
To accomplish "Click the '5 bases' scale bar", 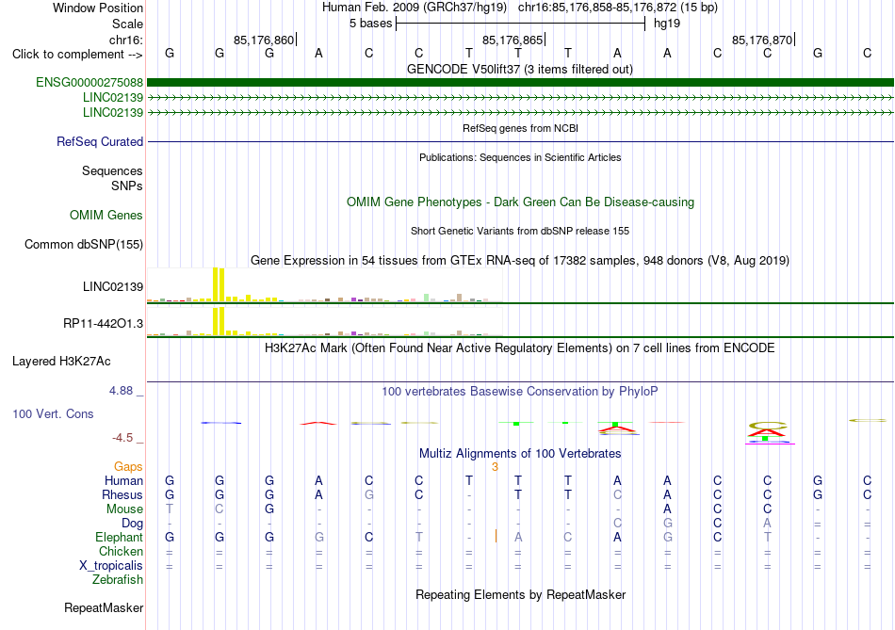I will (520, 24).
